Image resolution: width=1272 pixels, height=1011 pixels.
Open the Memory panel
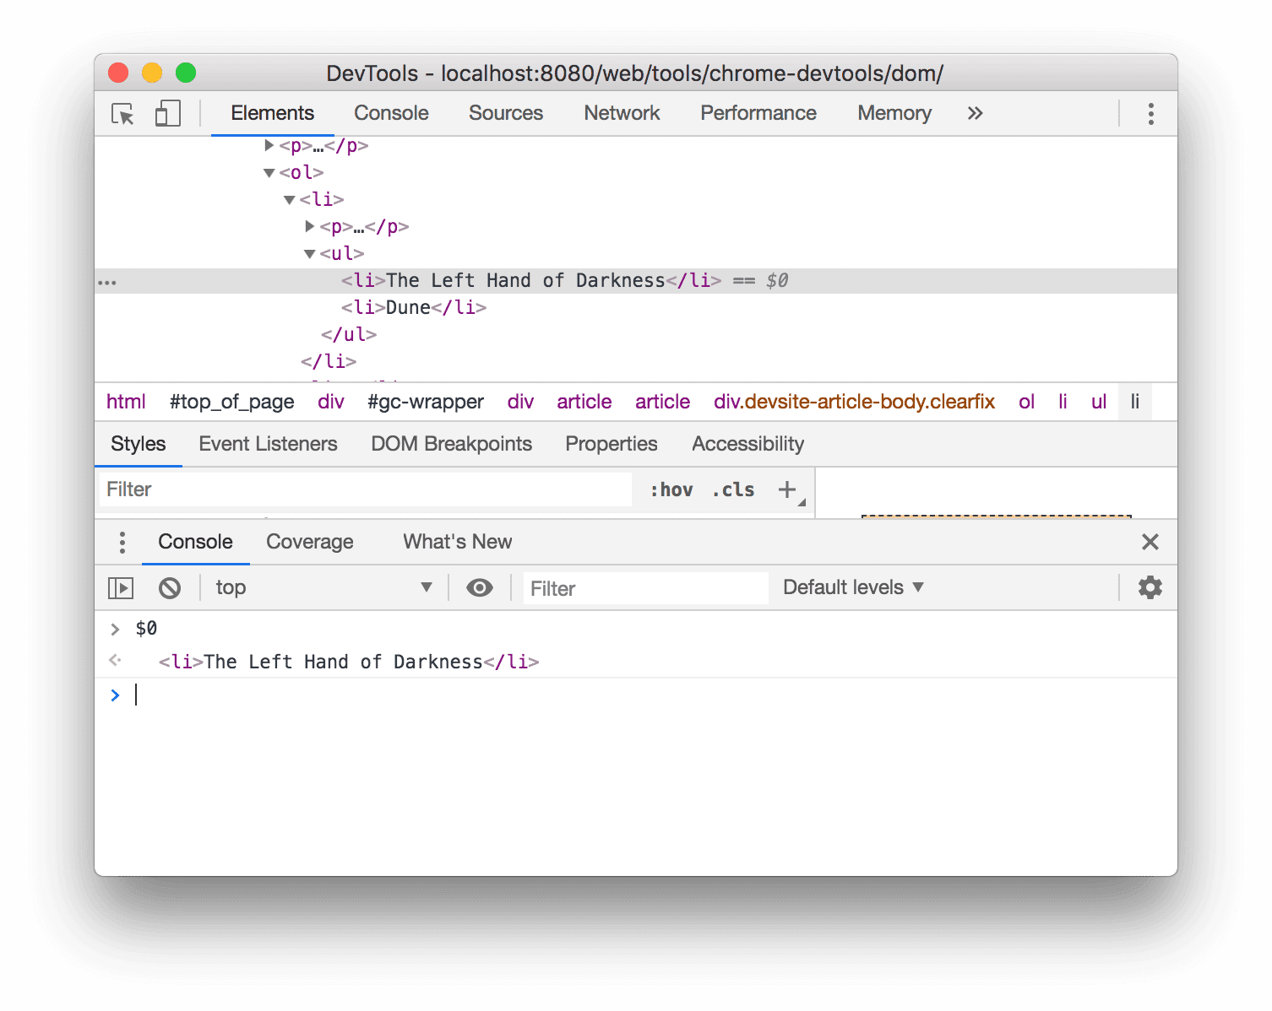coord(894,113)
